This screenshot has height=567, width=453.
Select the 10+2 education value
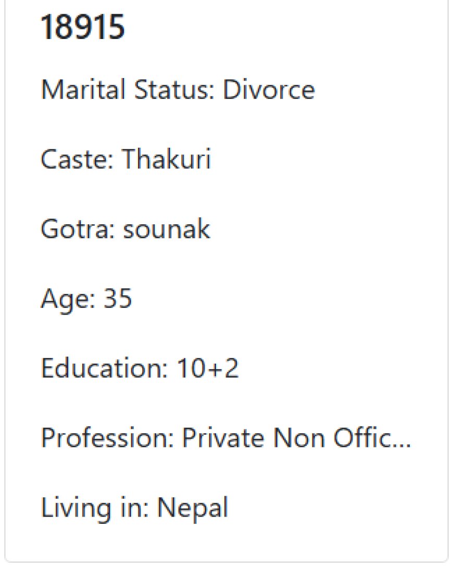[208, 368]
